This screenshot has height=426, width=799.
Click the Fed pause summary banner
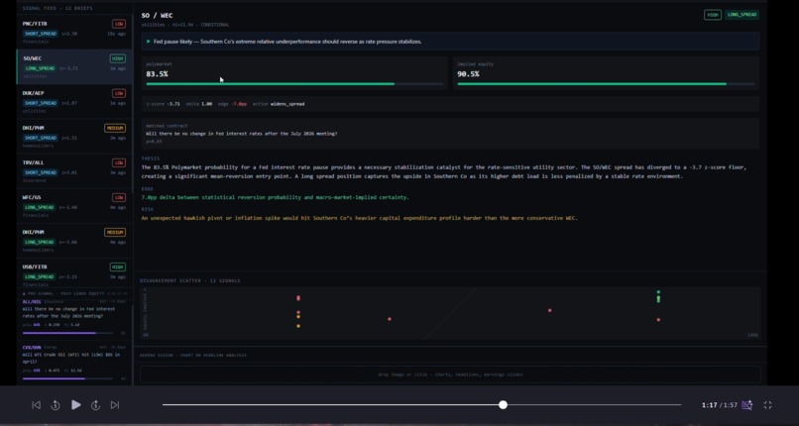(x=450, y=42)
